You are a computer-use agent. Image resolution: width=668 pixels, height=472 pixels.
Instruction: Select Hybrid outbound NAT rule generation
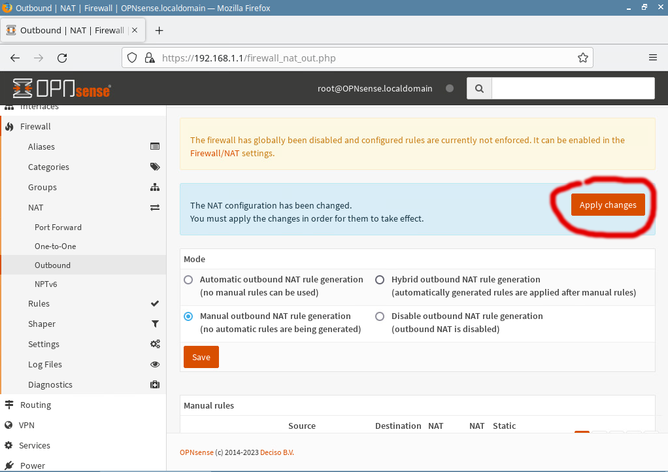point(380,280)
